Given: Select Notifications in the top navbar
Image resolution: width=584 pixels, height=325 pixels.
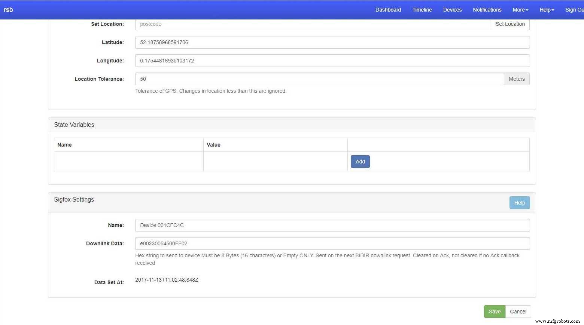Looking at the screenshot, I should point(487,10).
